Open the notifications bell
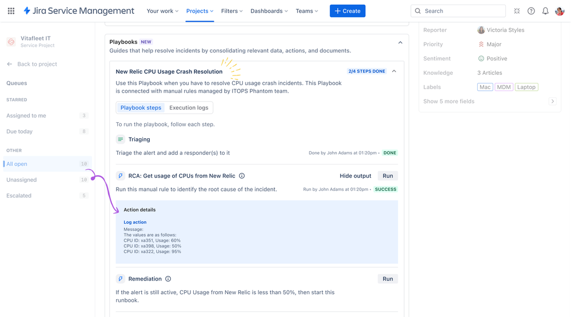571x317 pixels. (545, 11)
